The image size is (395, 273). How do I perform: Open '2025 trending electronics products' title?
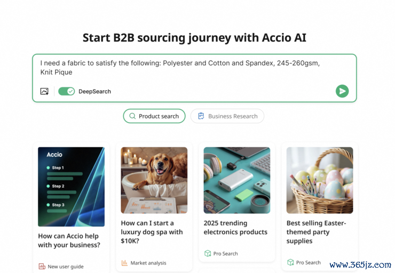click(x=235, y=228)
